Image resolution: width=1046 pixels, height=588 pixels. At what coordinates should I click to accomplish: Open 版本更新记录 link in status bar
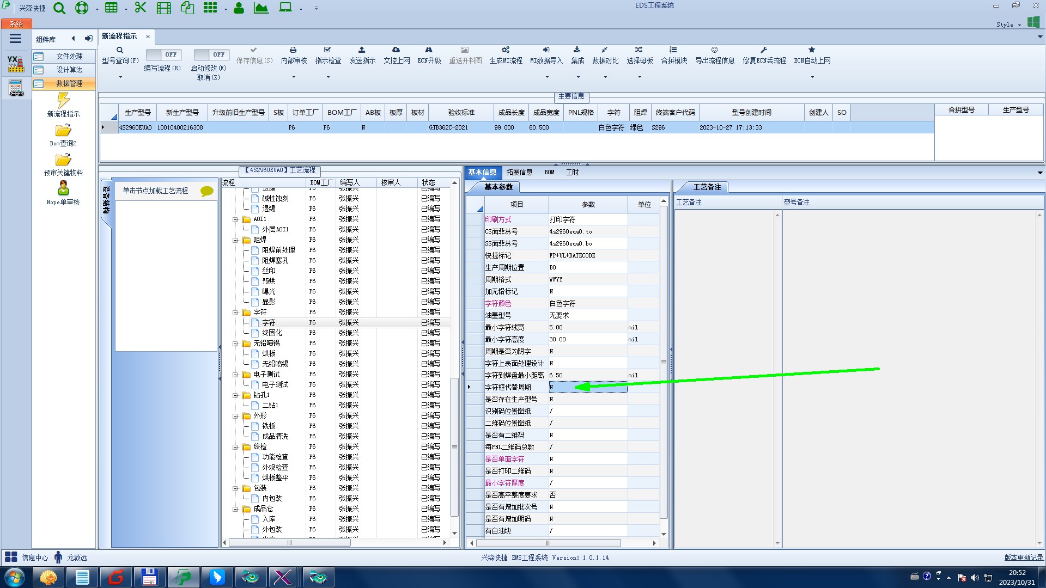[x=1023, y=558]
